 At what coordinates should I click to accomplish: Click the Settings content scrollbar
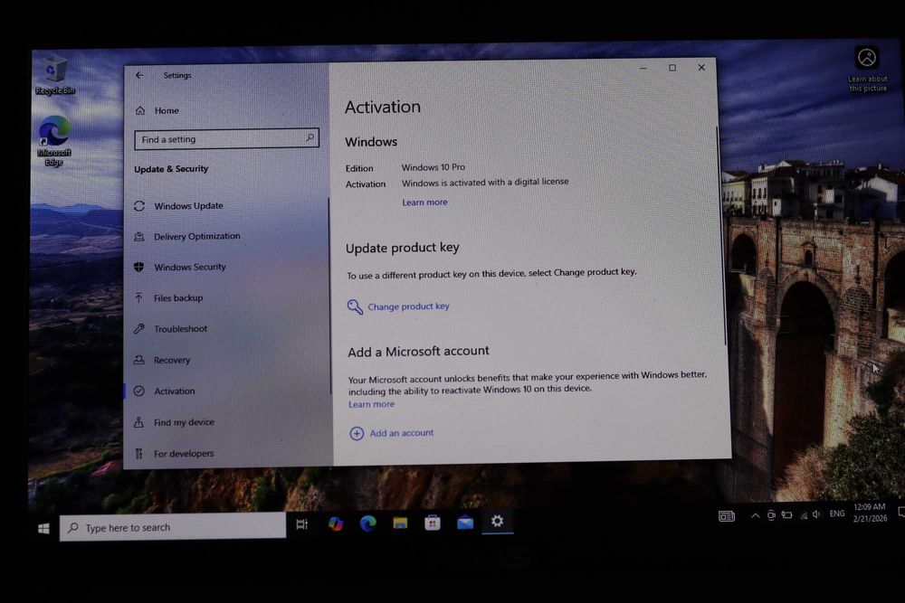tap(721, 236)
